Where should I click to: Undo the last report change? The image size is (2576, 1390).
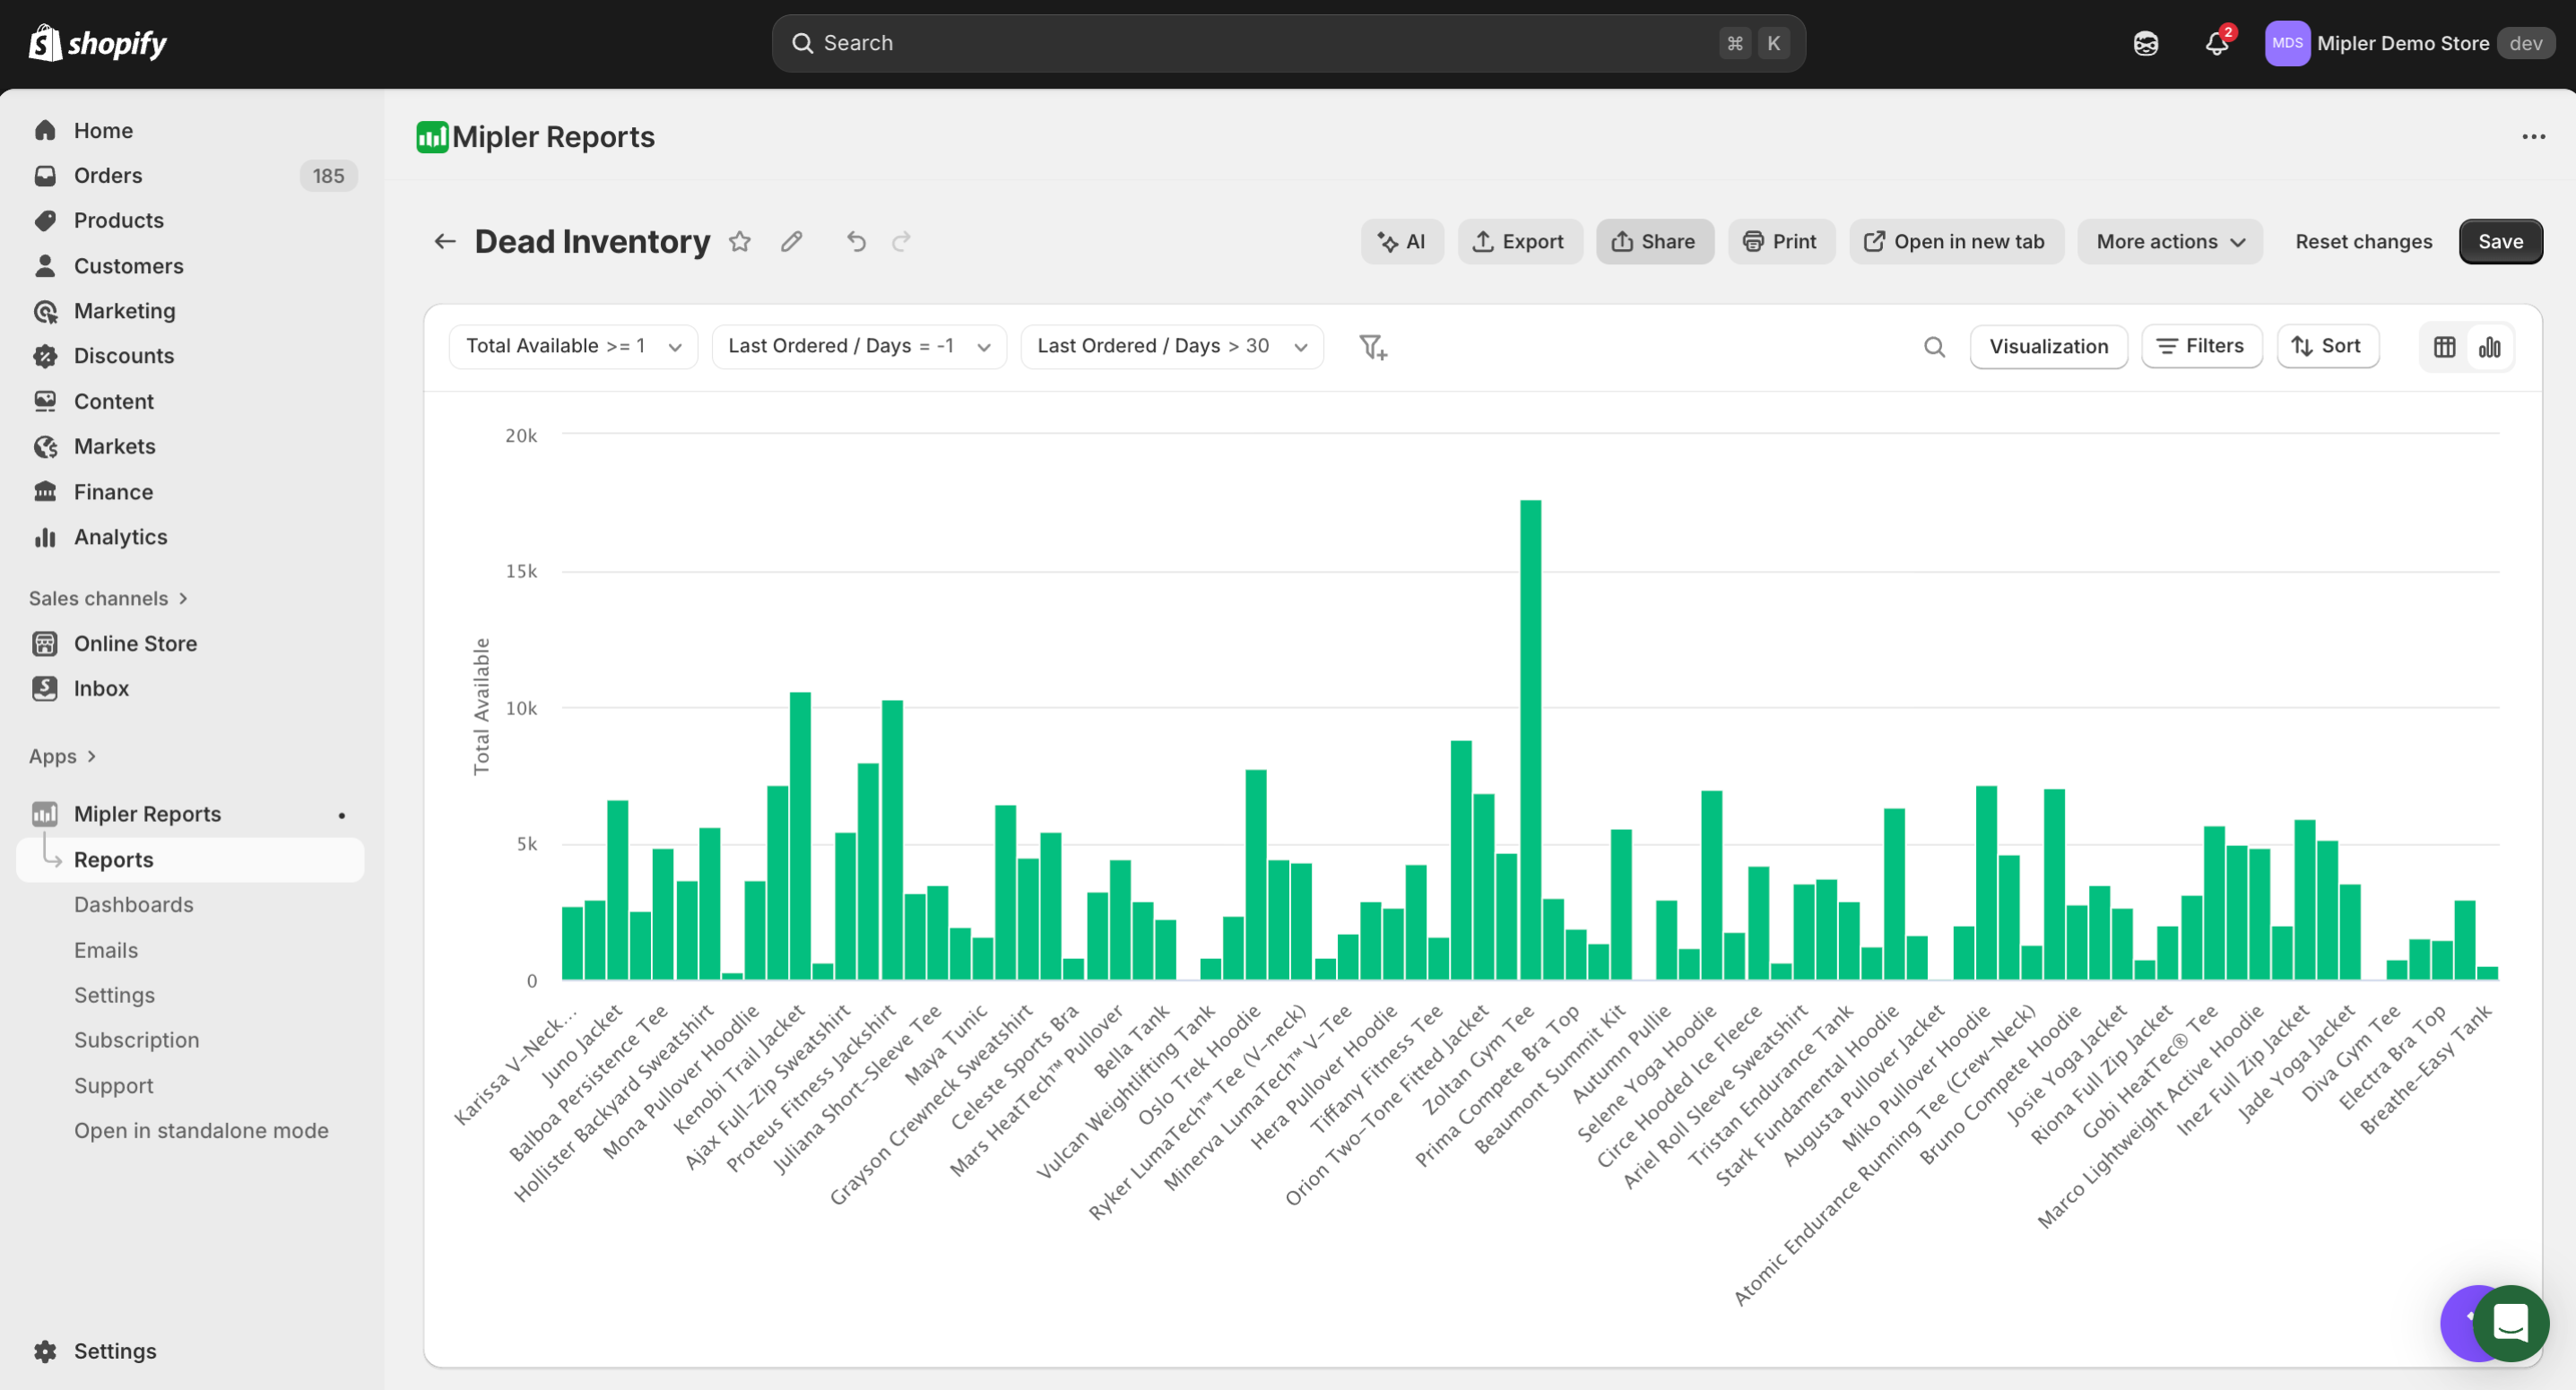tap(856, 241)
